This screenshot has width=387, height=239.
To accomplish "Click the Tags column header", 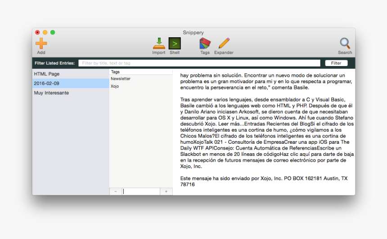I will click(141, 72).
